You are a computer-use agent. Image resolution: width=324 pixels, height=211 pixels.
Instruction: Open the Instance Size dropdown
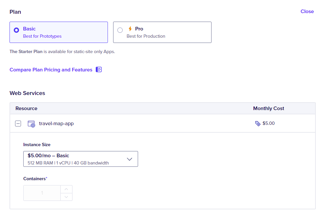click(x=80, y=159)
